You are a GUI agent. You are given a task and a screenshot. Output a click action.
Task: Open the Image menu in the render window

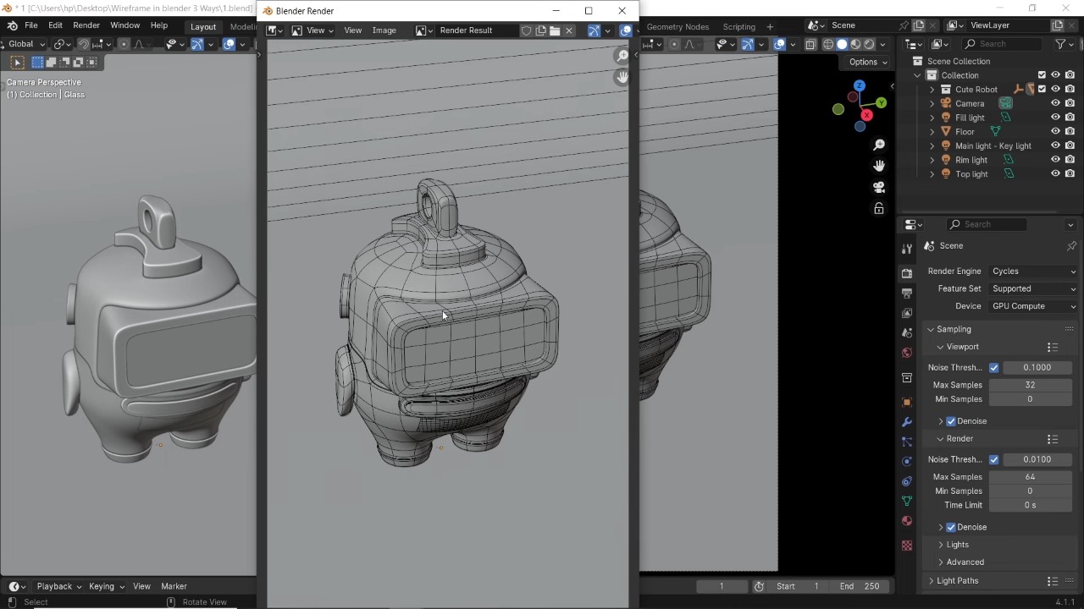[384, 30]
